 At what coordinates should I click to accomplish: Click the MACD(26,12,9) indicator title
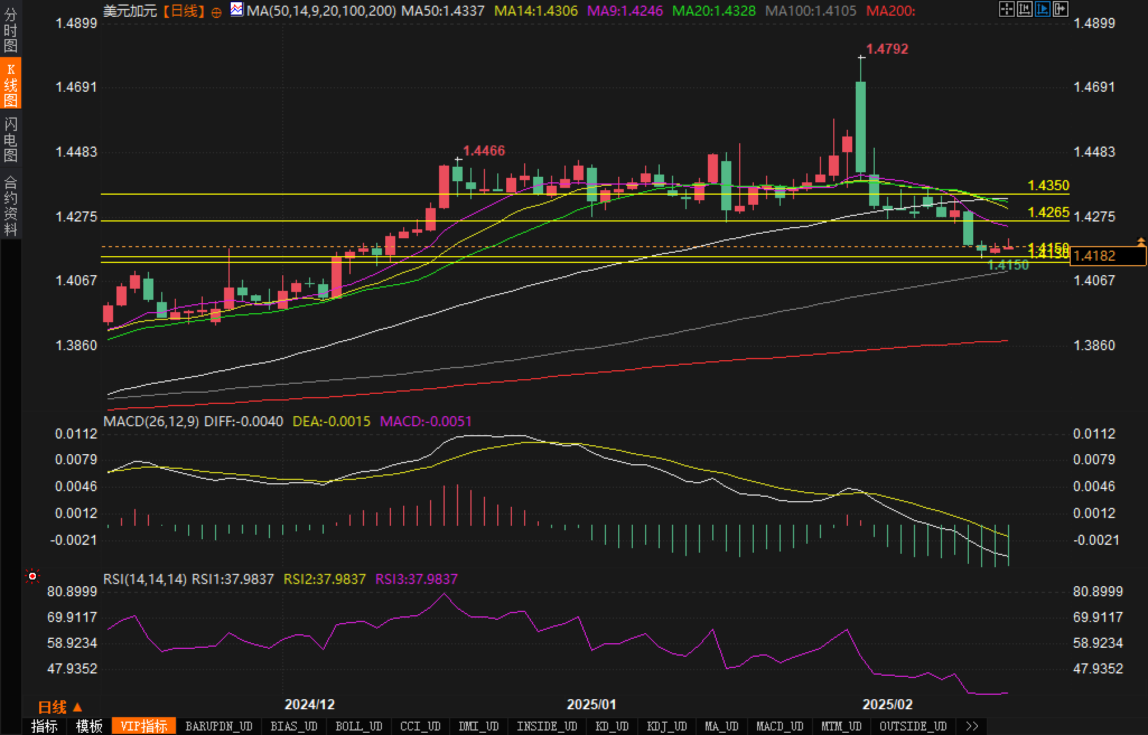(151, 421)
